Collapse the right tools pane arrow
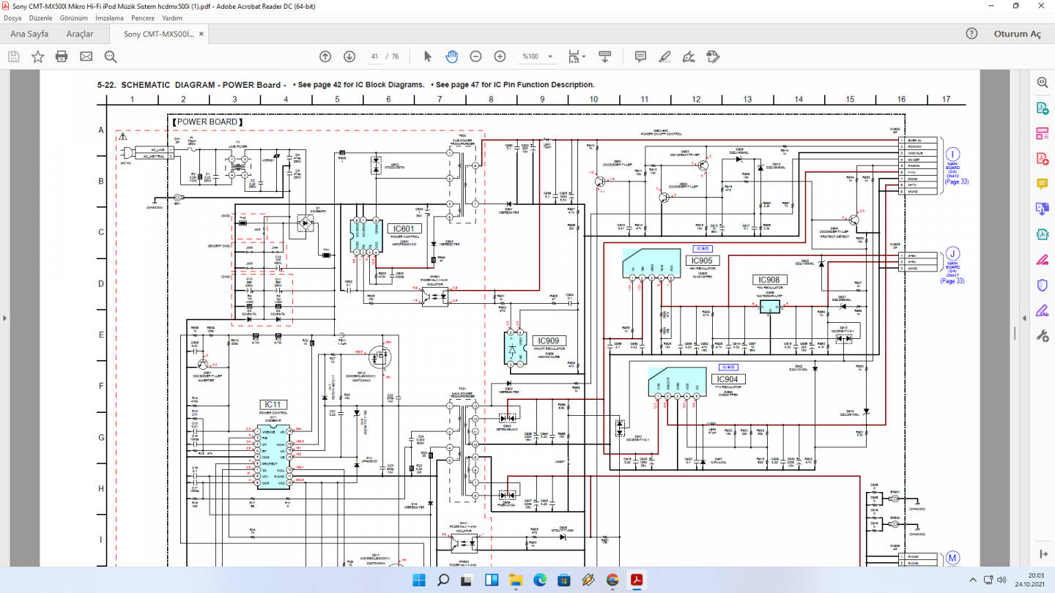Image resolution: width=1055 pixels, height=593 pixels. [1026, 318]
